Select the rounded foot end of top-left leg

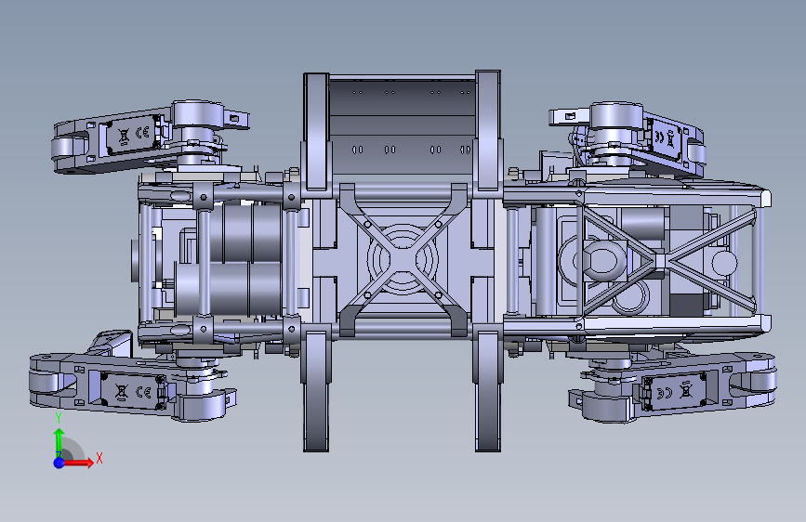pos(71,147)
